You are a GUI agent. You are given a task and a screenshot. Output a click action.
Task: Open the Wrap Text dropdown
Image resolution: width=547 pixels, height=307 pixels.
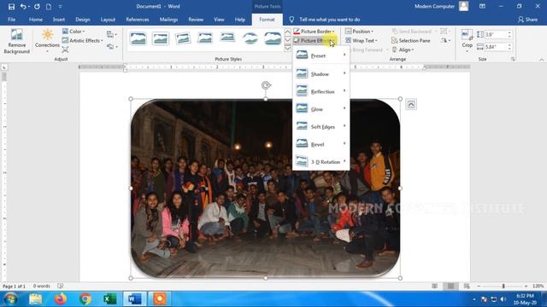click(362, 41)
